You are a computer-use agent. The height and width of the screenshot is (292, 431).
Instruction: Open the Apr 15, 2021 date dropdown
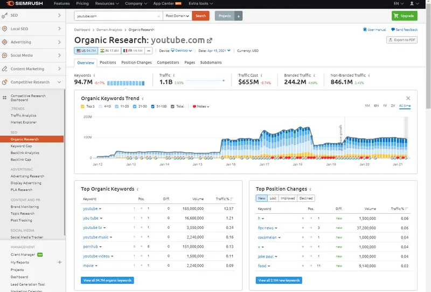pos(219,51)
